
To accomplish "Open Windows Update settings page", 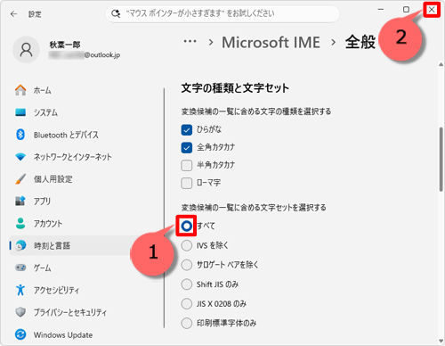I will (x=63, y=335).
